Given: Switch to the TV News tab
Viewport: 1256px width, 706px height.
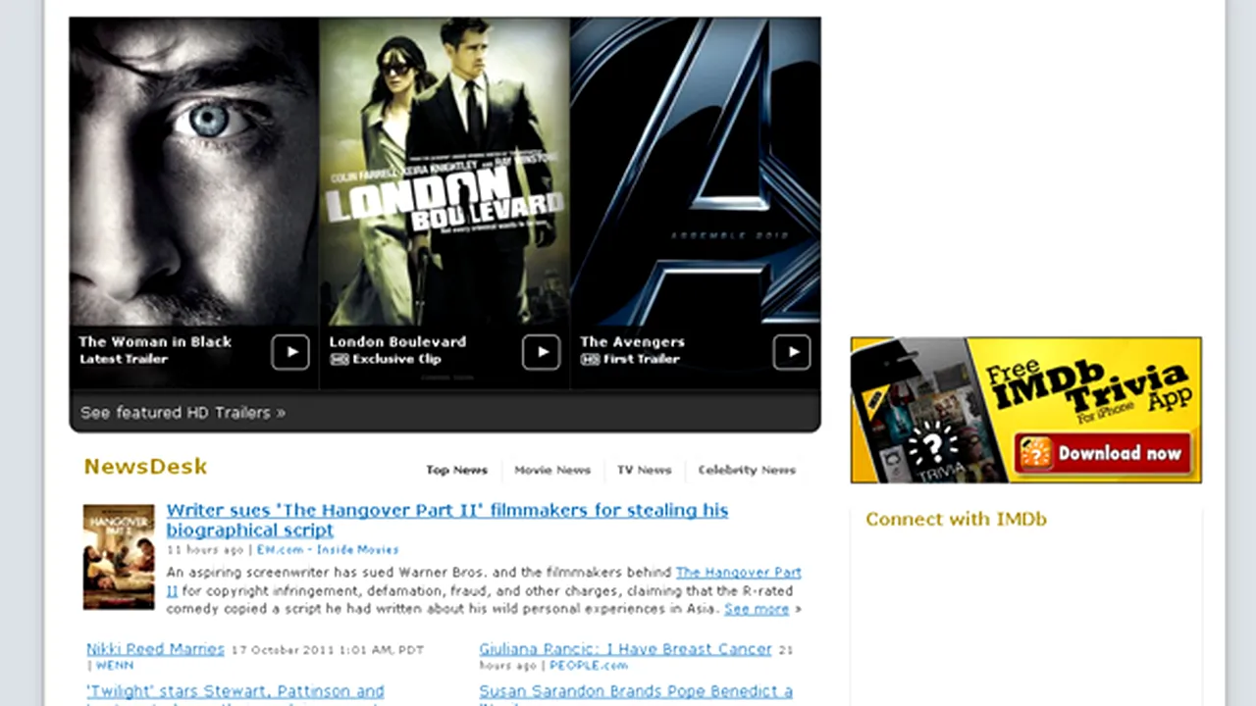Looking at the screenshot, I should click(644, 470).
